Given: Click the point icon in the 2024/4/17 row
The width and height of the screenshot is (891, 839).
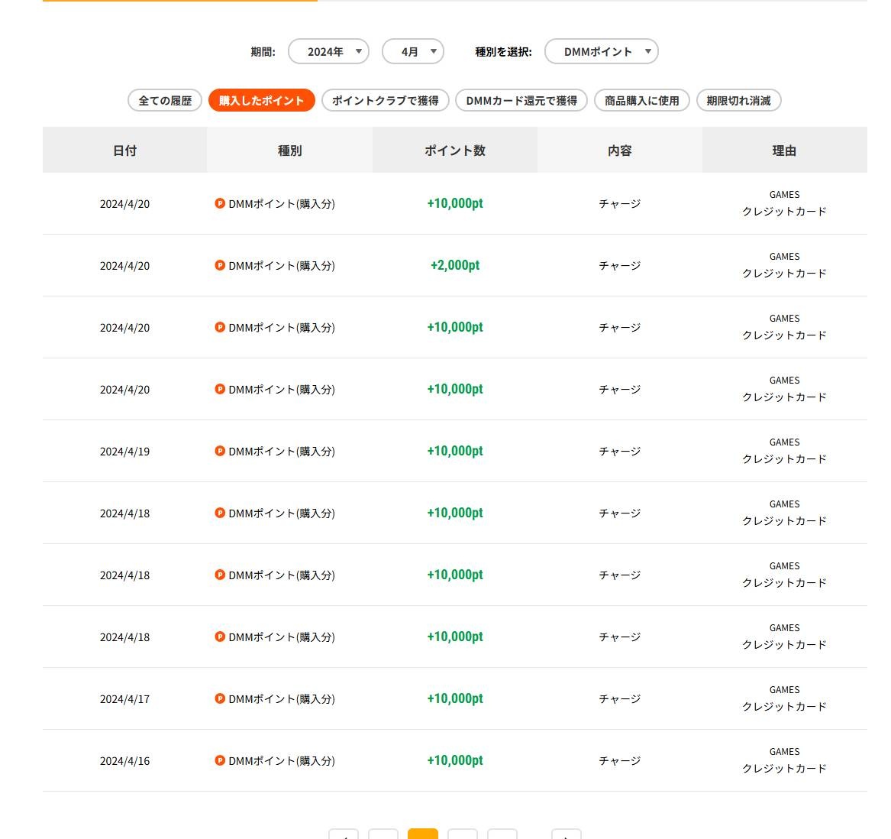Looking at the screenshot, I should click(220, 698).
